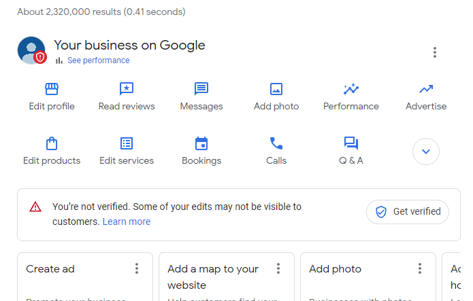Click the business profile avatar
This screenshot has width=473, height=301.
32,50
